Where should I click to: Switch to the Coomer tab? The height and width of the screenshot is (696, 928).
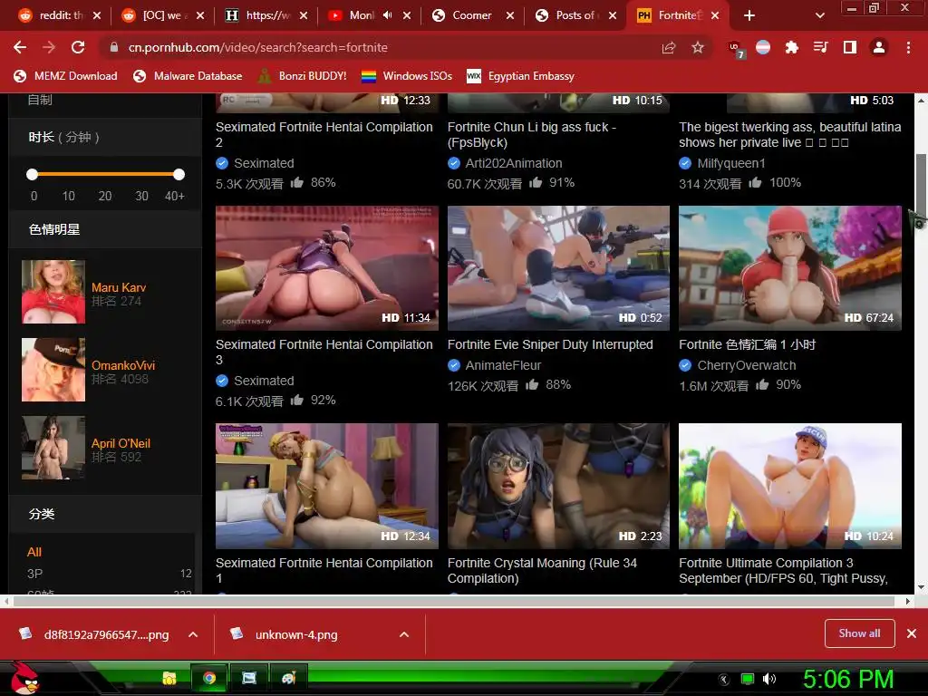click(471, 15)
